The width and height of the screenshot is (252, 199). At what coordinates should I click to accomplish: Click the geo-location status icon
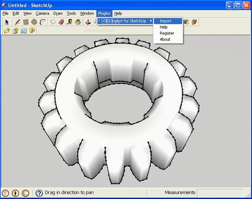tap(5, 193)
